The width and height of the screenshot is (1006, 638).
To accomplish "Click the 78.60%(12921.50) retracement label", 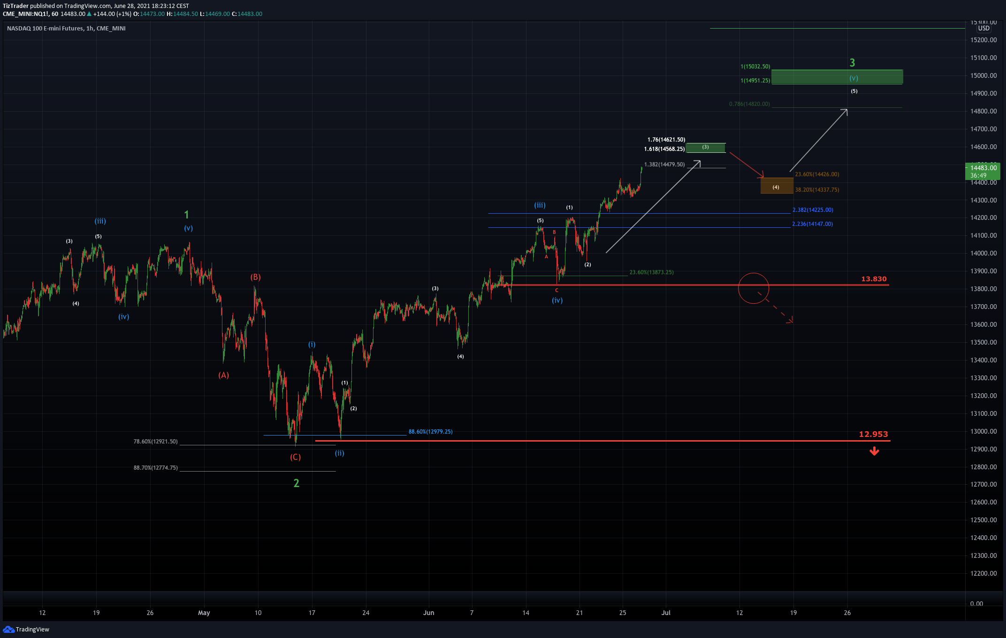I will [x=155, y=442].
